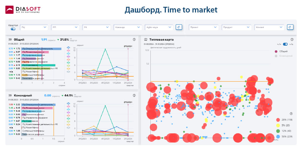Image resolution: width=302 pixels, height=151 pixels.
Task: Click the map icon beside Тепловая карта
Action: [146, 39]
